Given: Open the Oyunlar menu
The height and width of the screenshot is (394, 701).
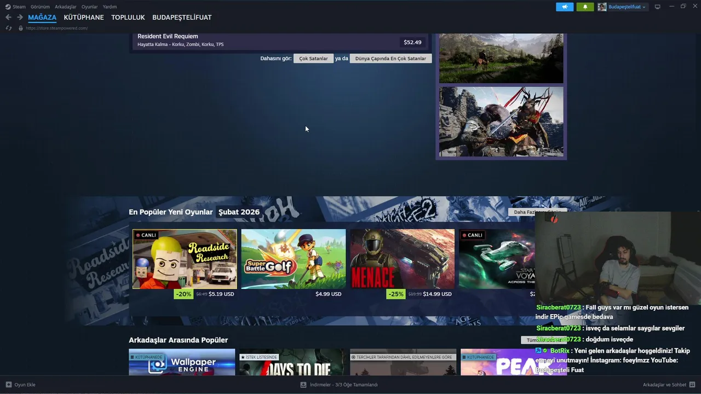Looking at the screenshot, I should coord(90,7).
